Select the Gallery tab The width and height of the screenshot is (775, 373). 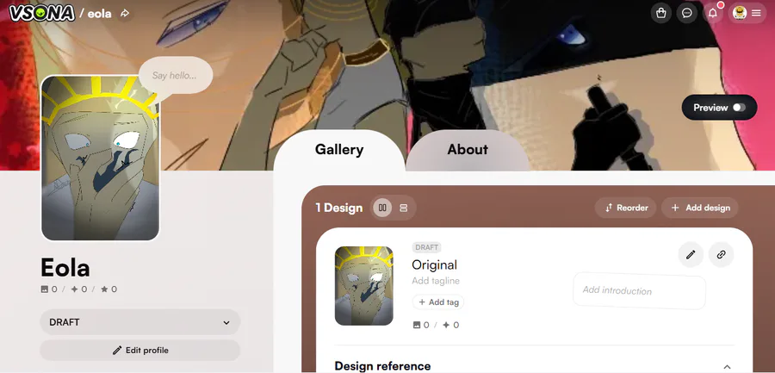(339, 149)
